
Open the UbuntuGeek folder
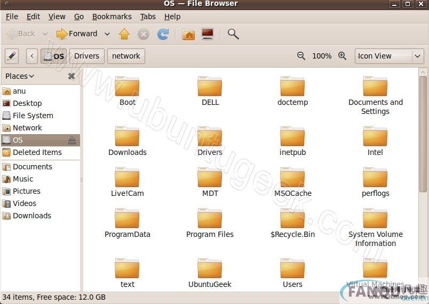(210, 273)
